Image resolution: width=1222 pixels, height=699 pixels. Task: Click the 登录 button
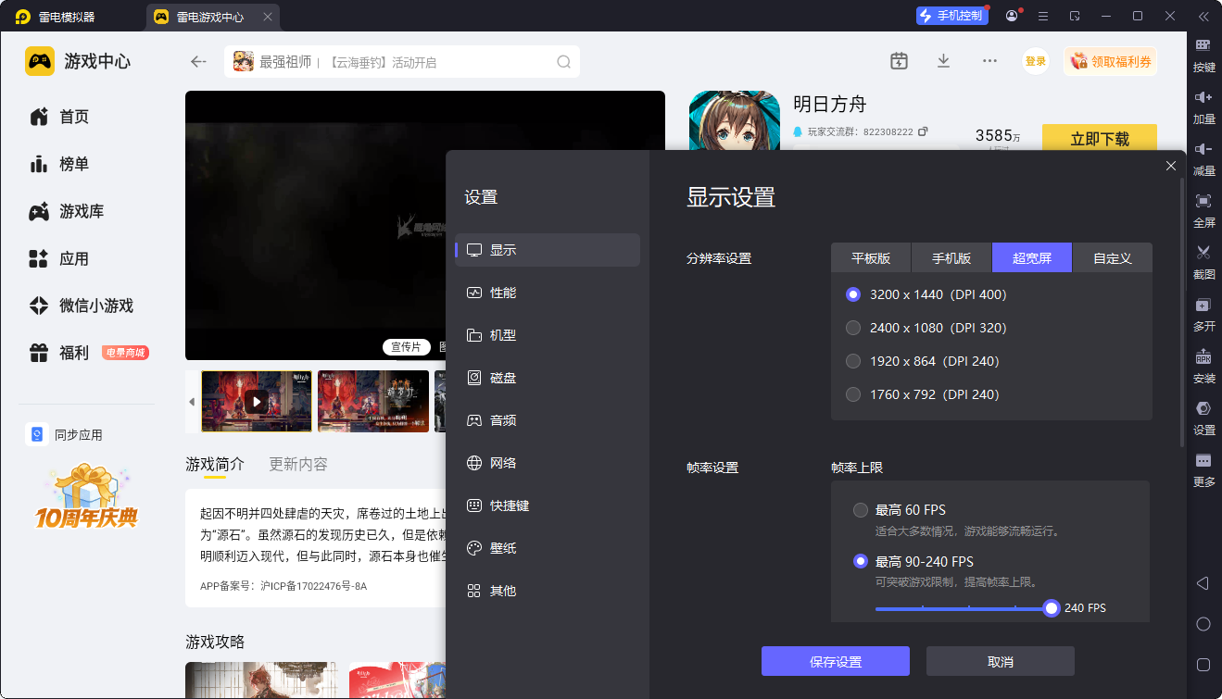1036,61
